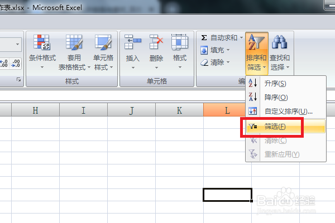This screenshot has height=223, width=335.
Task: Click the 清除 eraser icon
Action: (204, 62)
